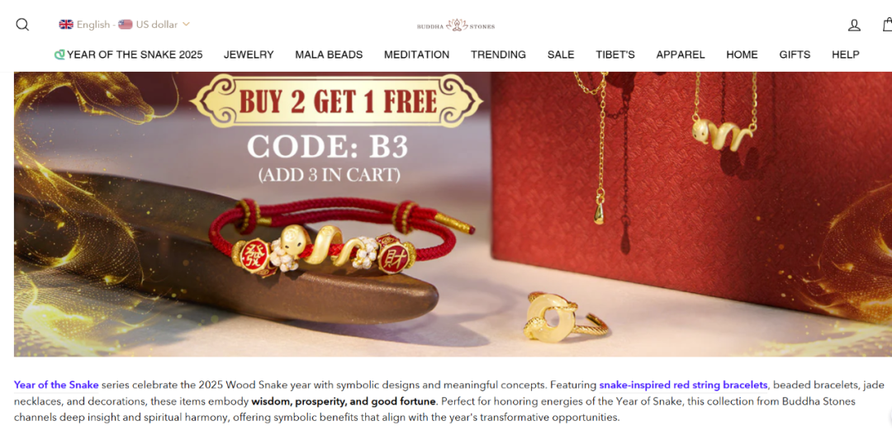Open the Year of the Snake 2025 menu
Image resolution: width=892 pixels, height=430 pixels.
click(x=129, y=54)
